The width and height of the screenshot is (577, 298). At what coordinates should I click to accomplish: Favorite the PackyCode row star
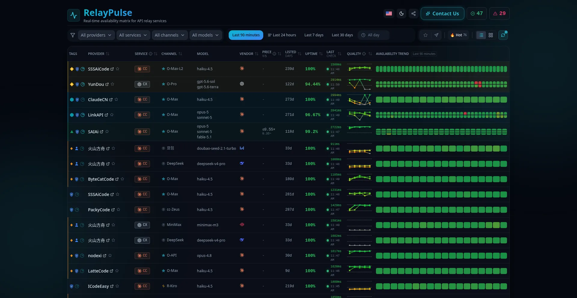pos(118,210)
